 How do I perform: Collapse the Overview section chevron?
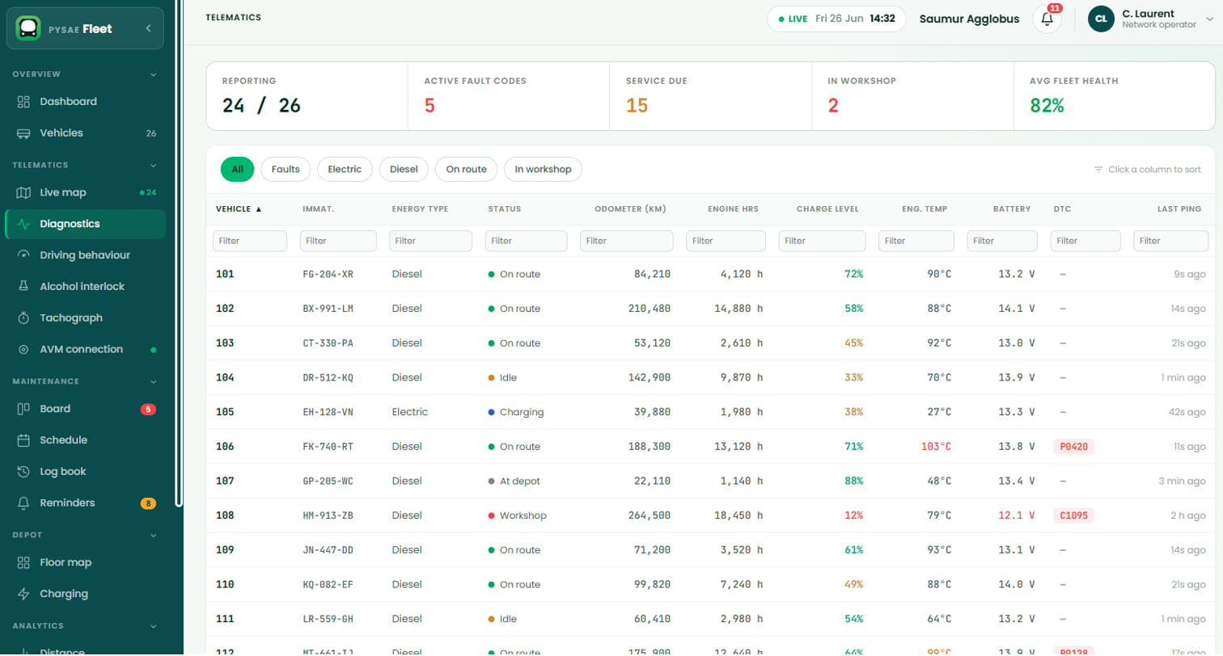click(154, 74)
